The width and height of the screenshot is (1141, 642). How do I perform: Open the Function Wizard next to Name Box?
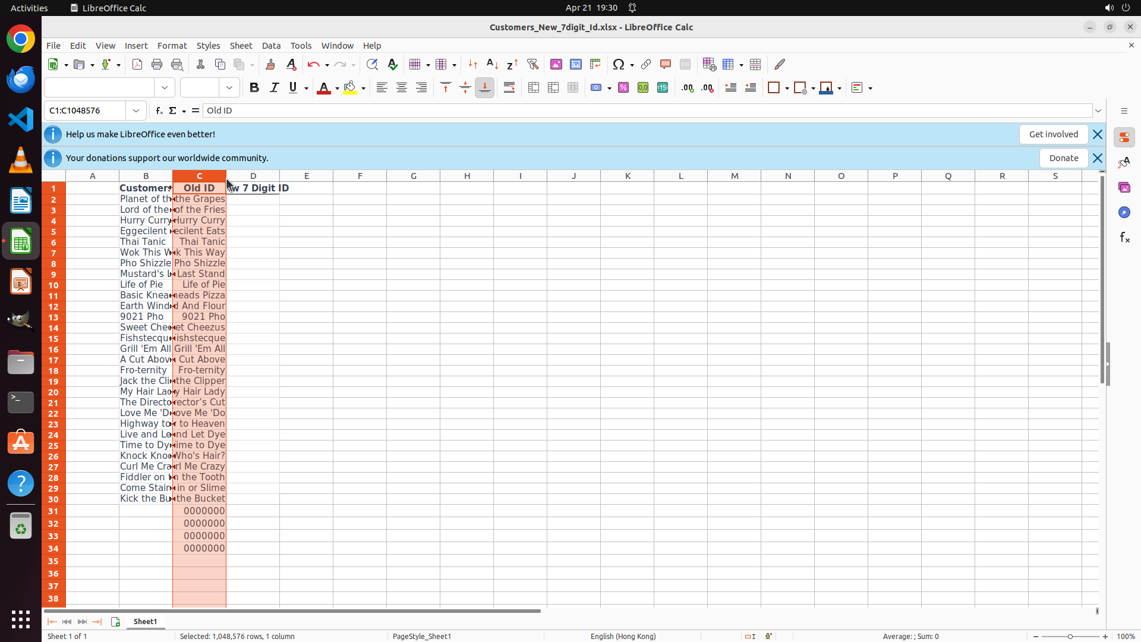pyautogui.click(x=159, y=111)
